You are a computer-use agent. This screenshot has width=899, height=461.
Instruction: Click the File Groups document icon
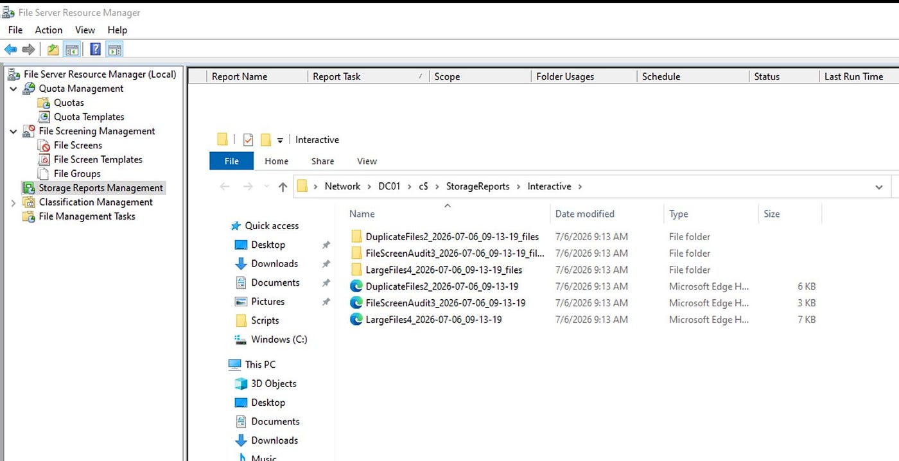click(x=44, y=173)
